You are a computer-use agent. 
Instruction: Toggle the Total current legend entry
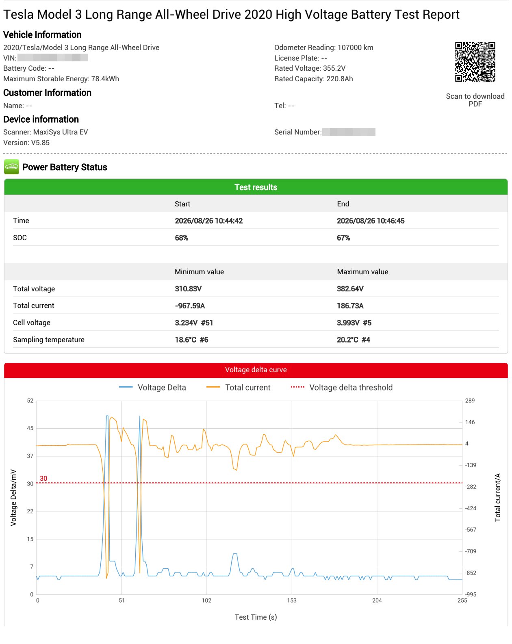[x=238, y=388]
